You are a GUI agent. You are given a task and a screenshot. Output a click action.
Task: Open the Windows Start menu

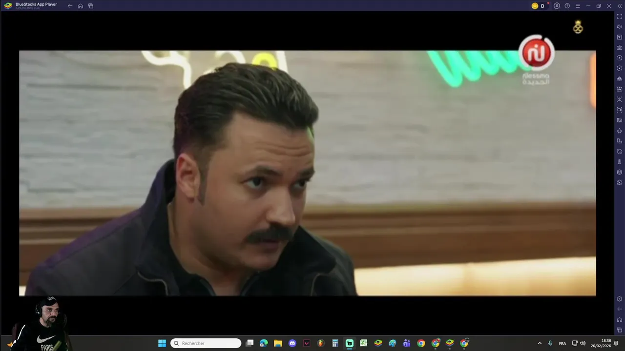click(162, 343)
